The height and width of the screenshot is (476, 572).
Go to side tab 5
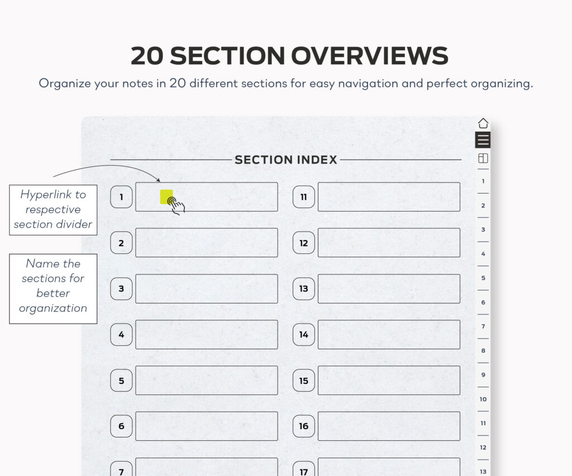(483, 278)
